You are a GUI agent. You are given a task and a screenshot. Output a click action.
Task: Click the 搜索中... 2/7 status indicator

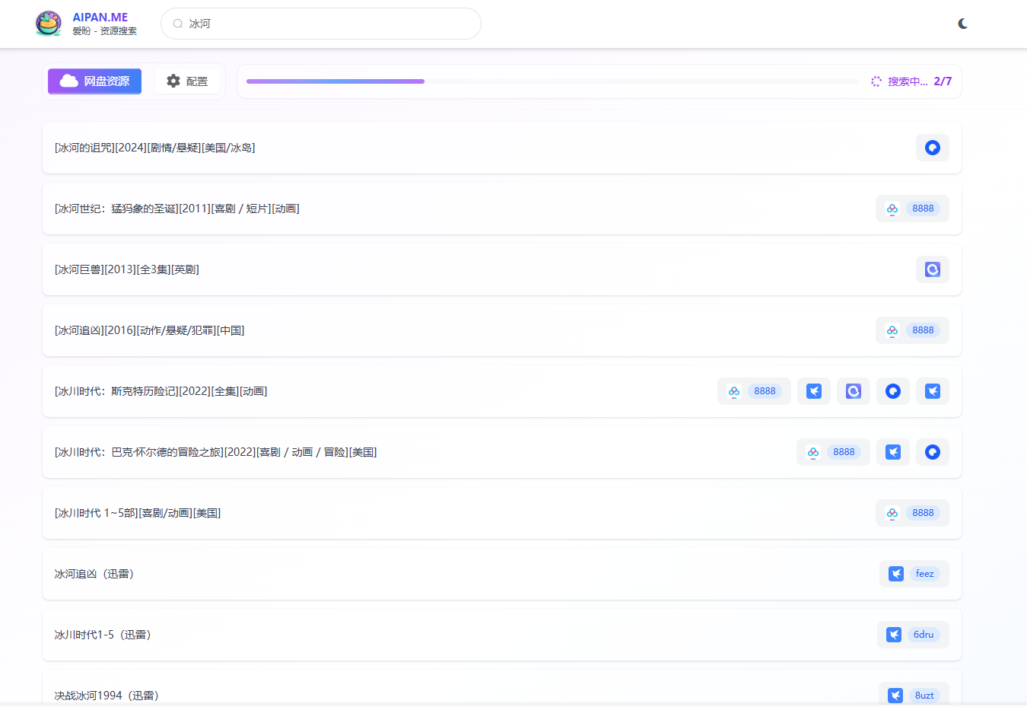tap(911, 81)
